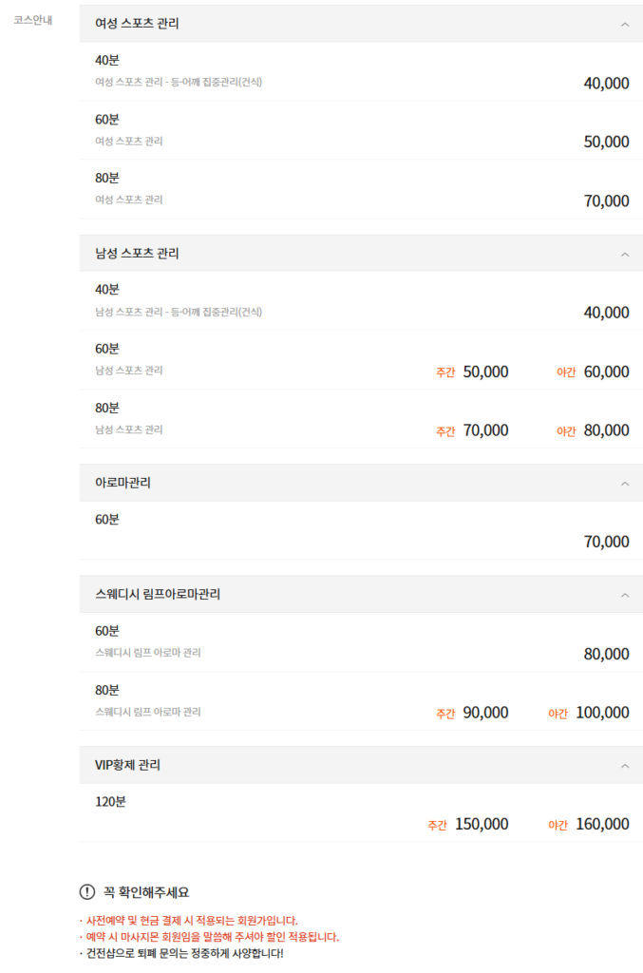Click the 야간 60,000 price for 남성 60분
The height and width of the screenshot is (973, 643).
(x=605, y=372)
